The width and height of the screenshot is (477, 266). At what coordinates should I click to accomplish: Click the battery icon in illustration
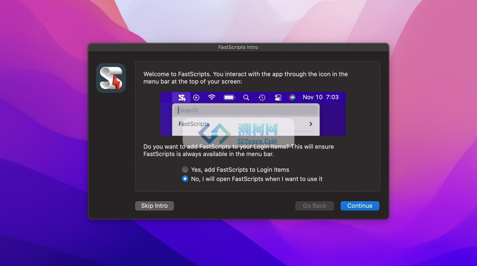pos(229,97)
